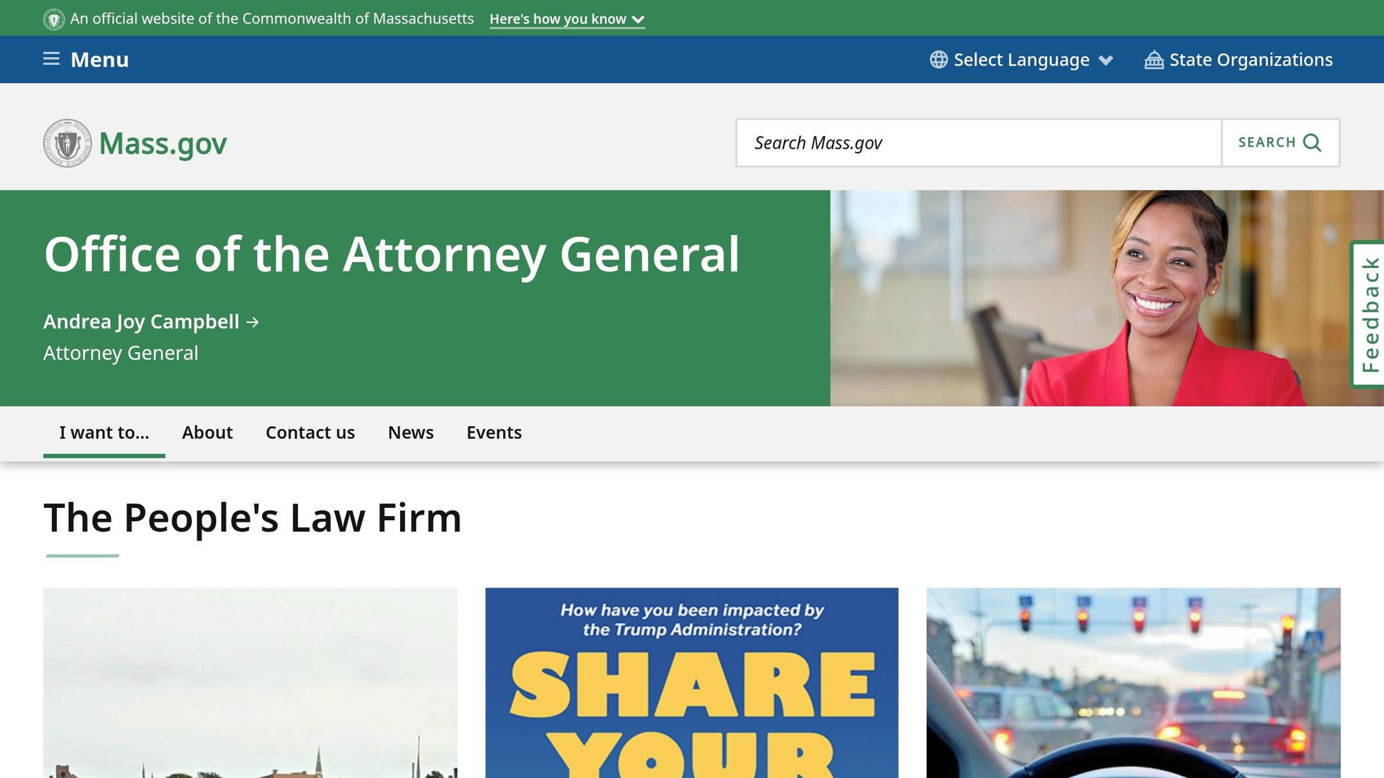Screen dimensions: 1384x778
Task: Select the Events tab
Action: point(494,432)
